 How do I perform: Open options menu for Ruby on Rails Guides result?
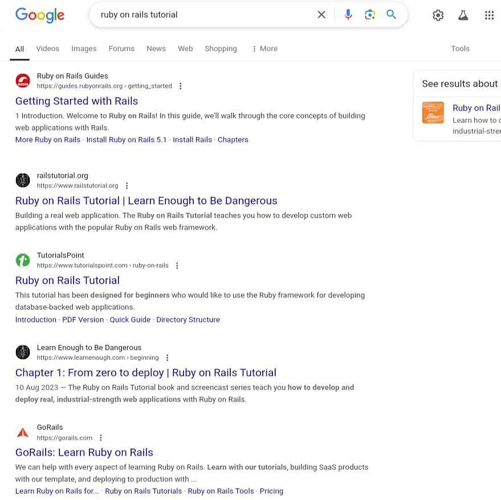tap(181, 86)
